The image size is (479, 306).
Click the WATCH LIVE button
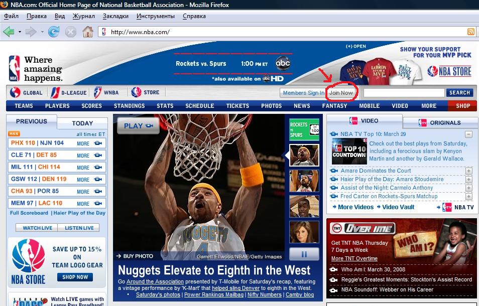(37, 228)
